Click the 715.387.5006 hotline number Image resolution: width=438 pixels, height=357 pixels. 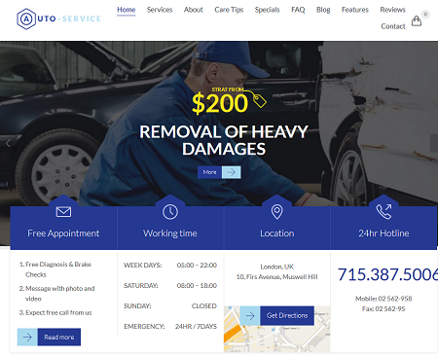tap(387, 274)
